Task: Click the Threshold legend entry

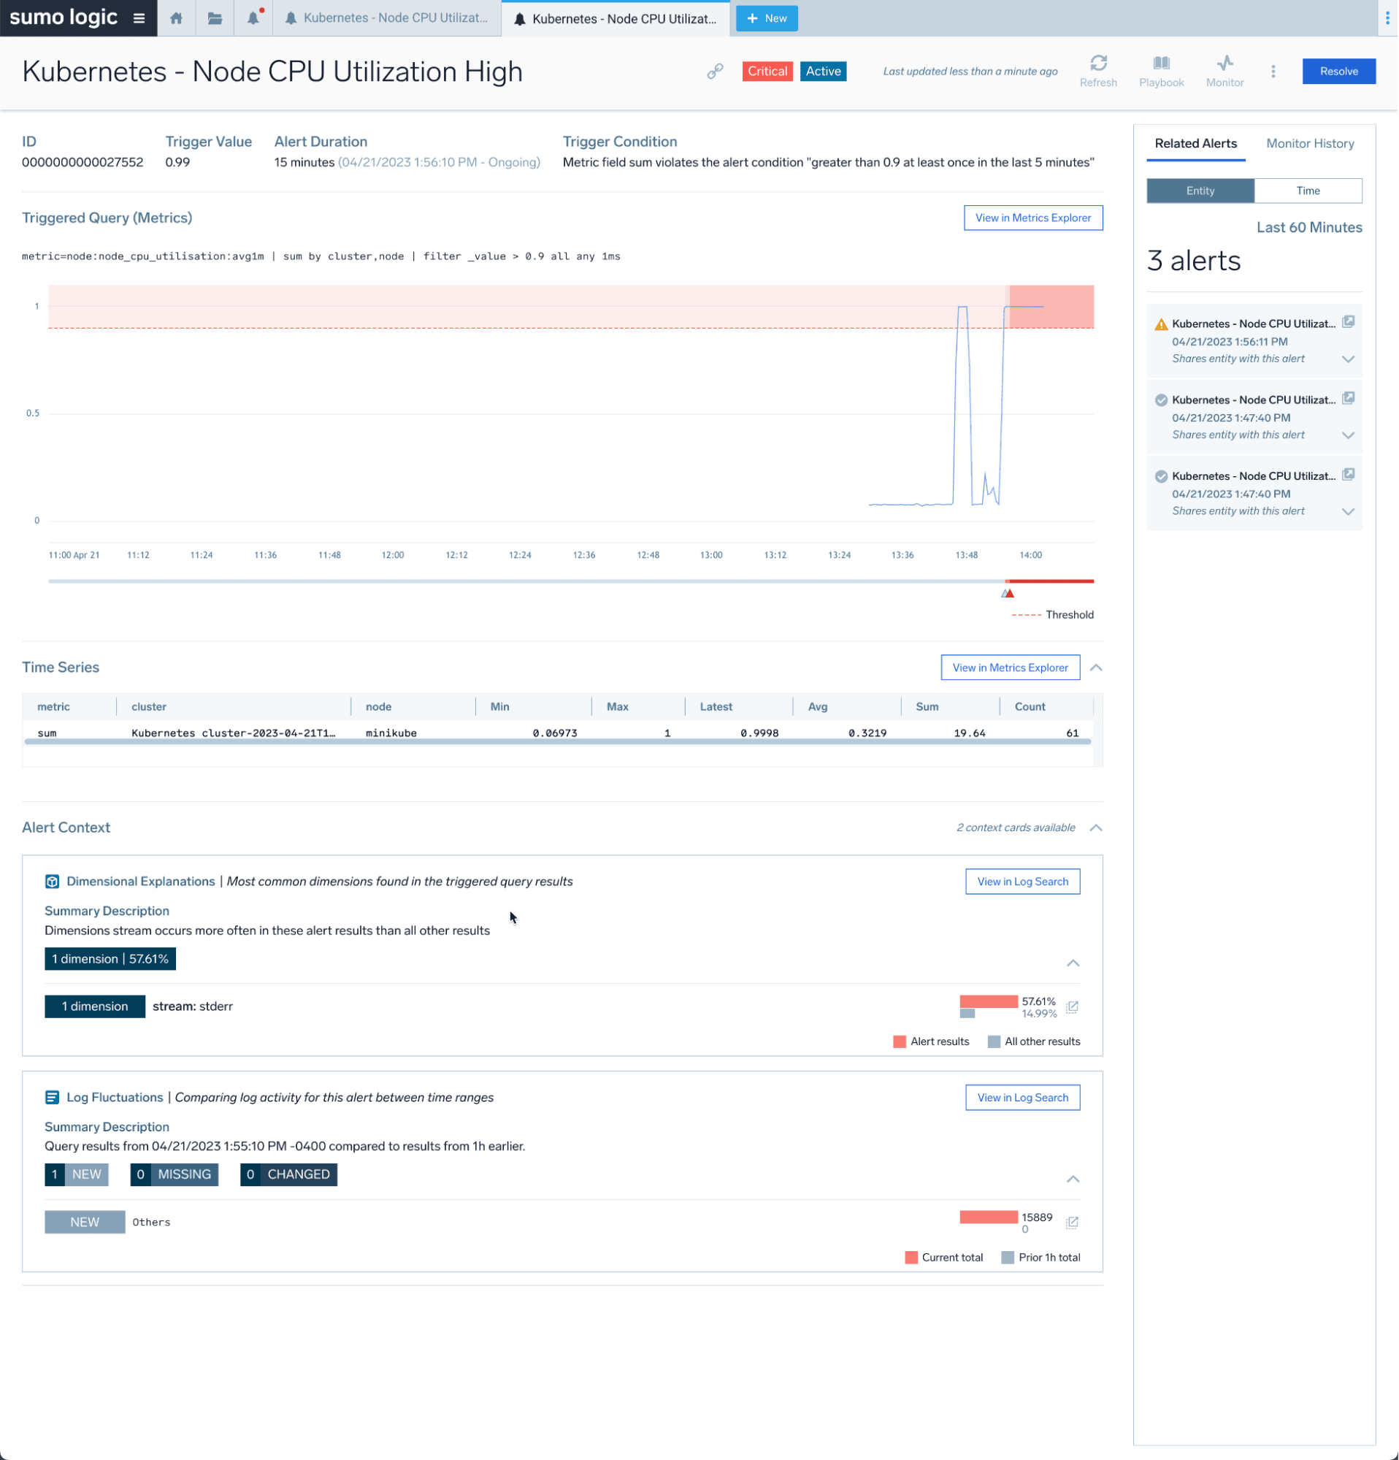Action: pyautogui.click(x=1054, y=615)
